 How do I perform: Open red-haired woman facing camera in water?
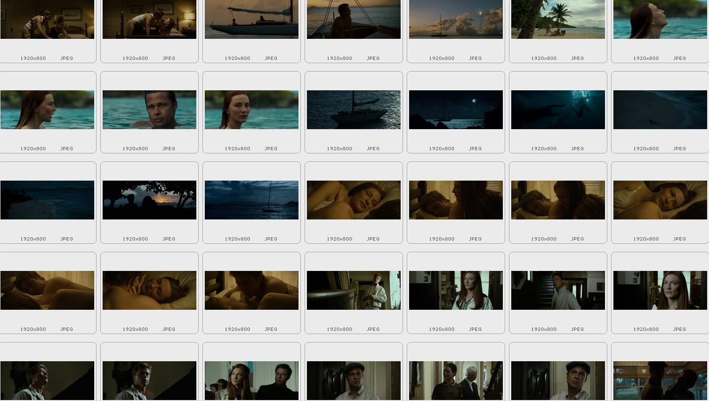tap(251, 109)
